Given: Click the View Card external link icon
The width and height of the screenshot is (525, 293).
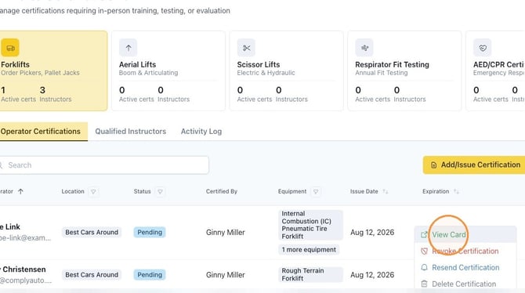Looking at the screenshot, I should pyautogui.click(x=424, y=235).
